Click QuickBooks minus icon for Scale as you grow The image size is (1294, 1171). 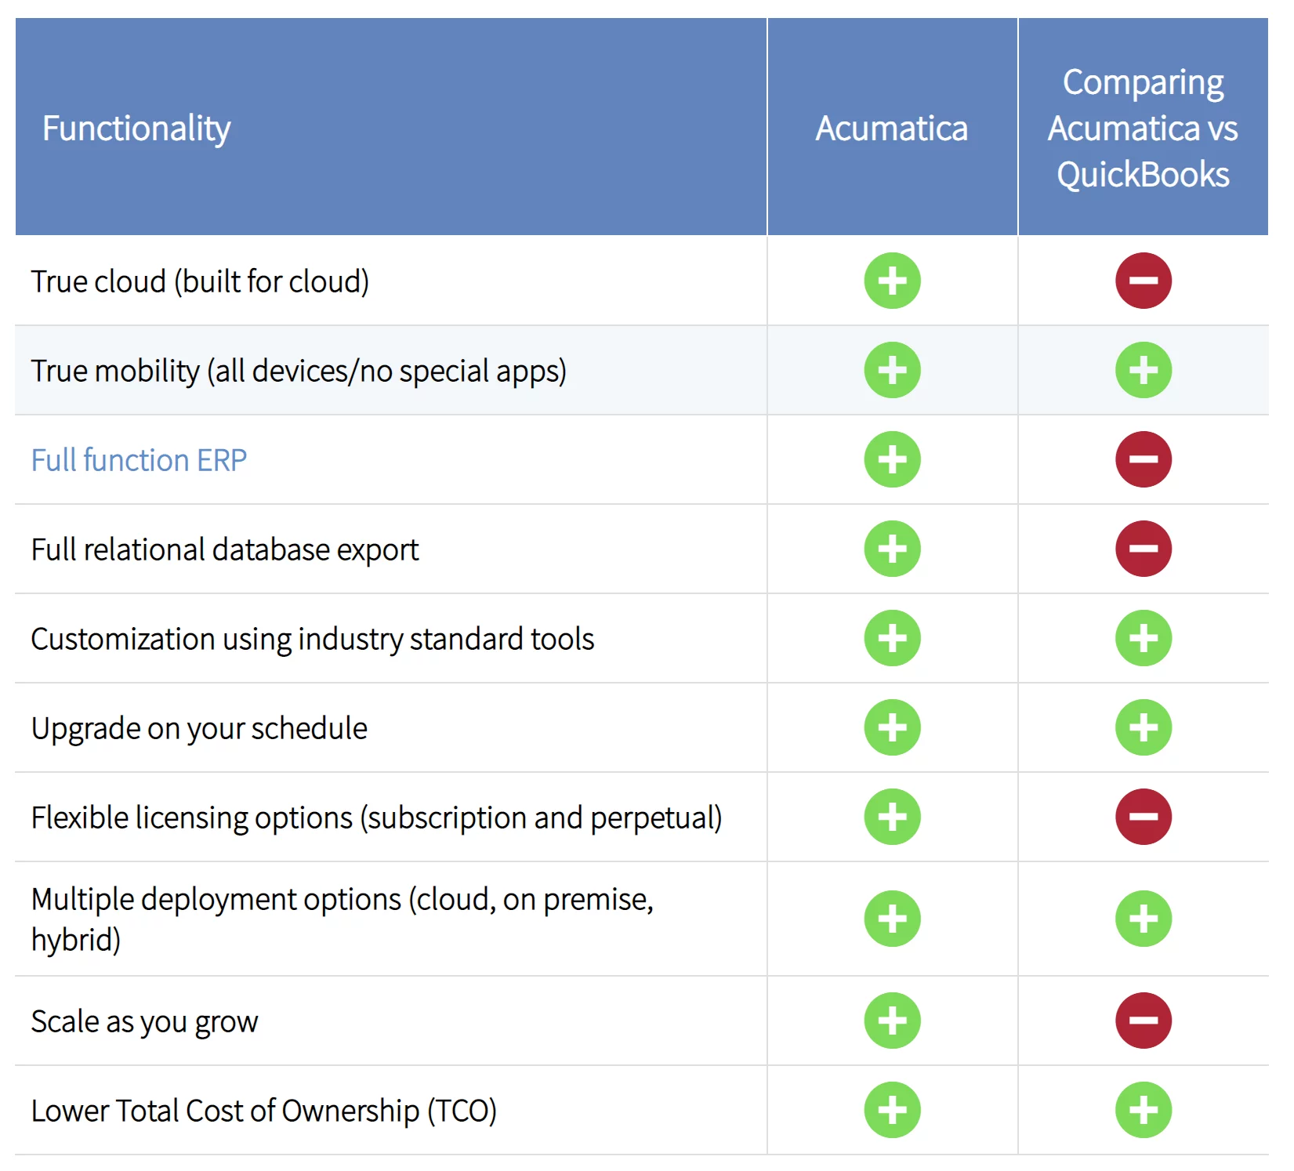point(1143,1021)
